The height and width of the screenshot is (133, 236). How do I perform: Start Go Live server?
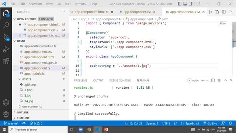211,123
